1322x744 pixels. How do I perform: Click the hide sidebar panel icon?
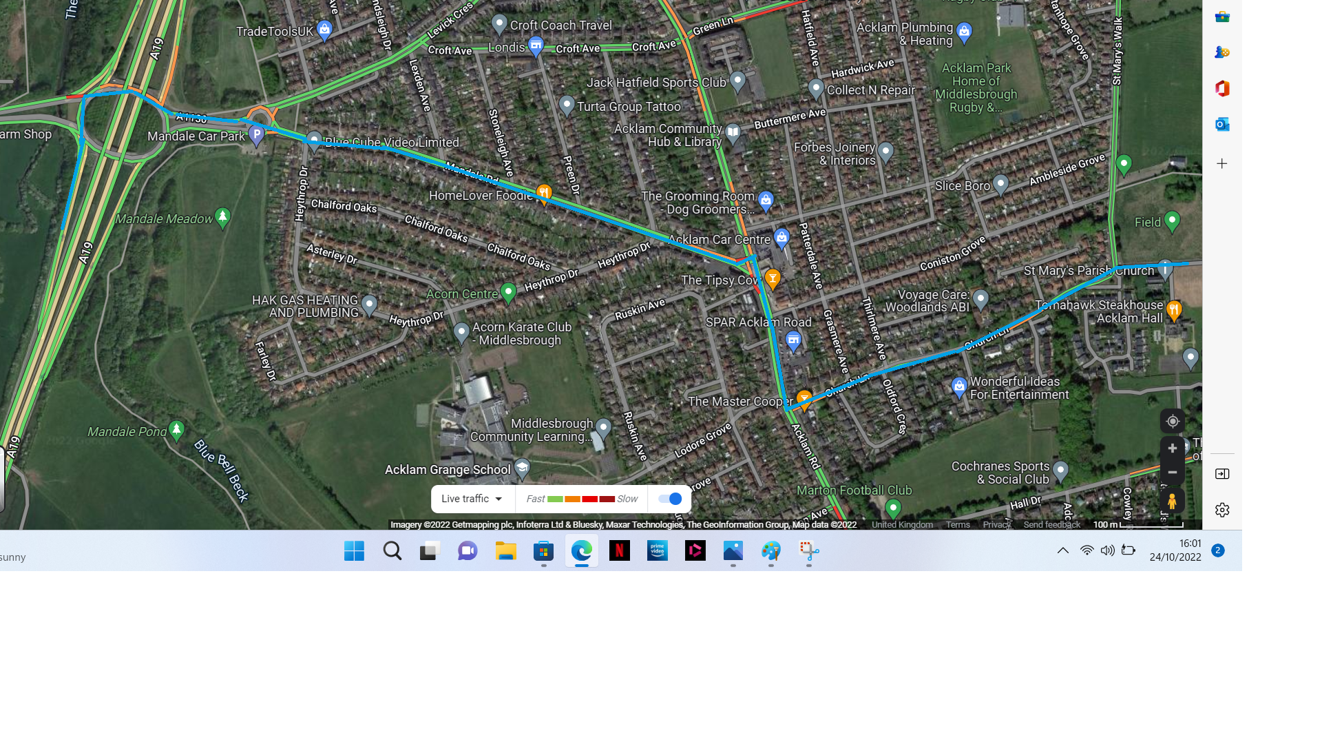(1222, 474)
